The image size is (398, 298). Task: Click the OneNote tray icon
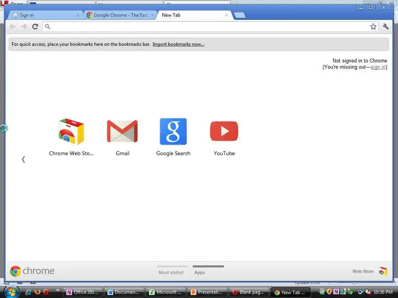336,292
